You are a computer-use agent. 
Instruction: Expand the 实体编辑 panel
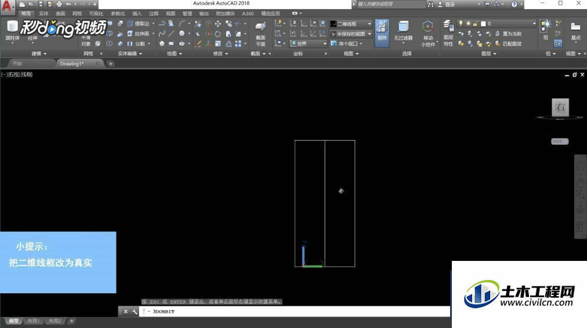pos(130,54)
